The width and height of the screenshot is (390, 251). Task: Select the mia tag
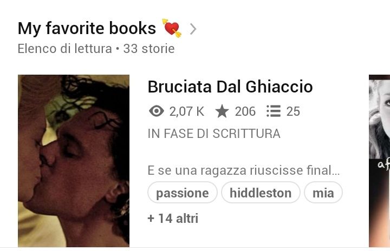coord(323,193)
